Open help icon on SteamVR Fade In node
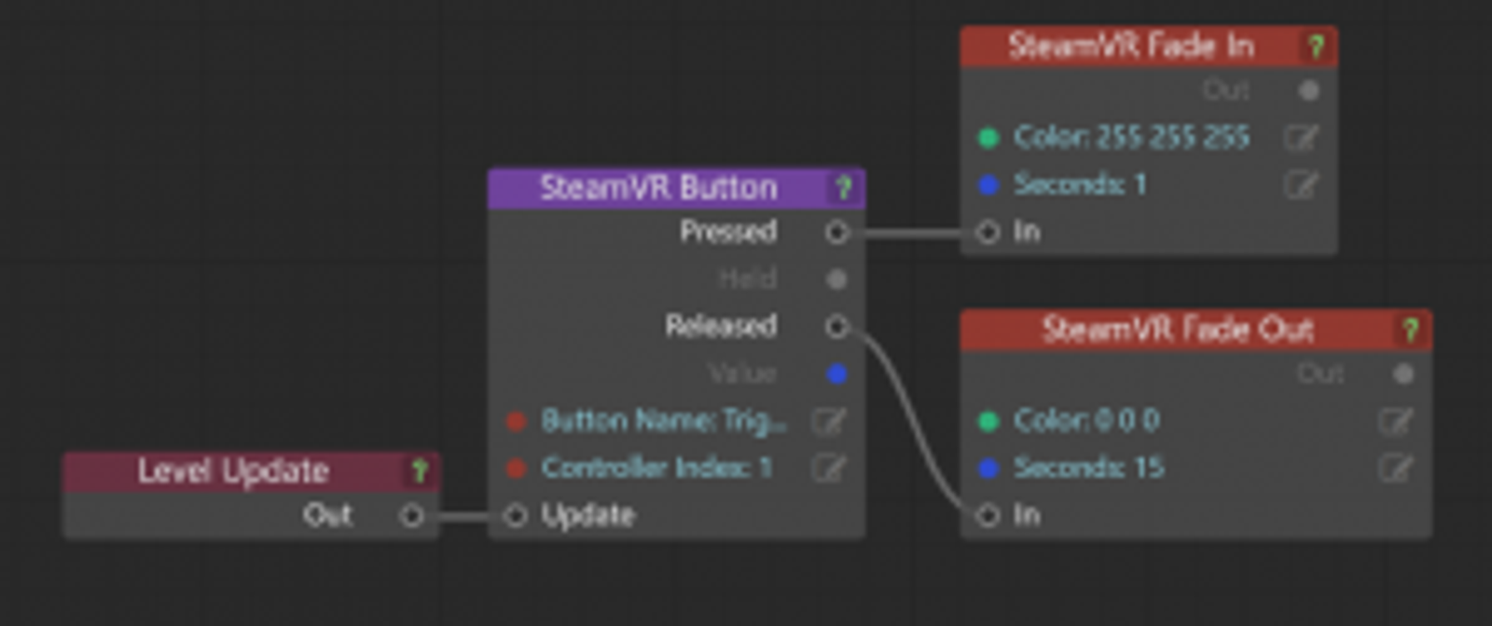This screenshot has height=626, width=1492. point(1316,47)
